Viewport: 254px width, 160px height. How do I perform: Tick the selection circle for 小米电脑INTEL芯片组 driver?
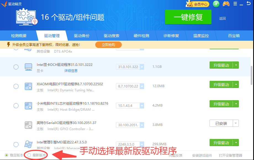16,106
